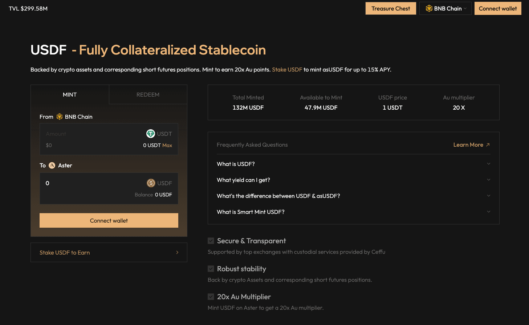Toggle the Secure & Transparent checkbox

[211, 241]
